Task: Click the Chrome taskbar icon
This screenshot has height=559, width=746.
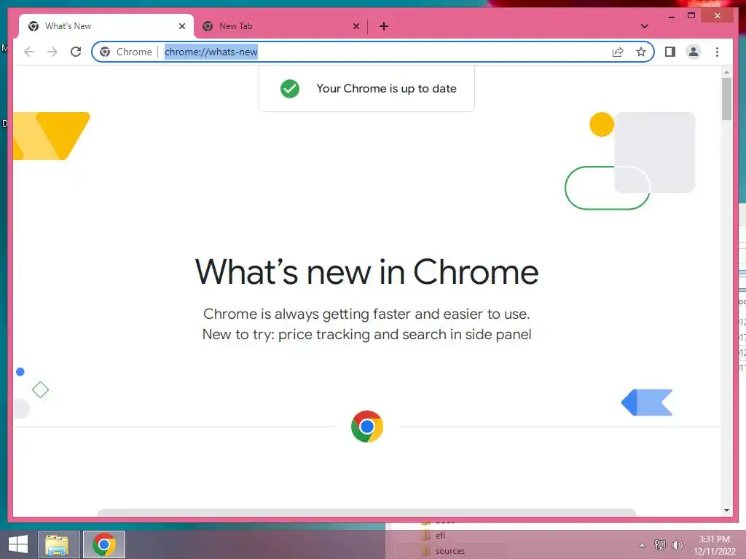Action: coord(104,544)
